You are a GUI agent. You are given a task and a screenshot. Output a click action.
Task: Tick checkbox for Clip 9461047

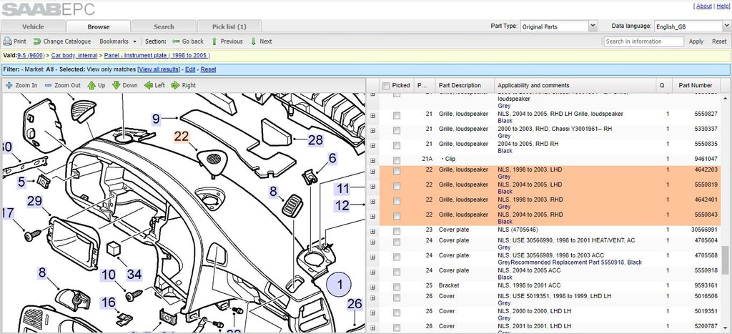396,159
